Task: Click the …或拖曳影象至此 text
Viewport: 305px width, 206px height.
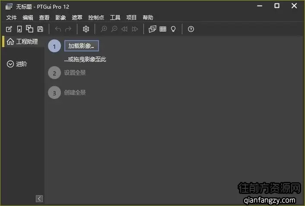Action: 85,59
